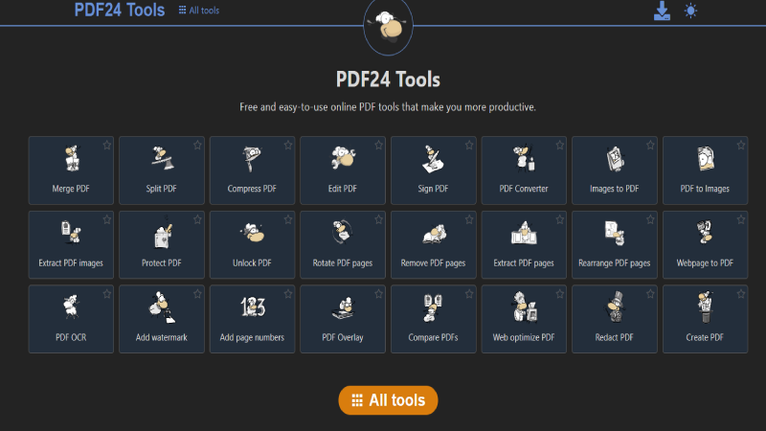Screen dimensions: 766x431
Task: Open the Rearrange PDF pages tool
Action: 615,245
